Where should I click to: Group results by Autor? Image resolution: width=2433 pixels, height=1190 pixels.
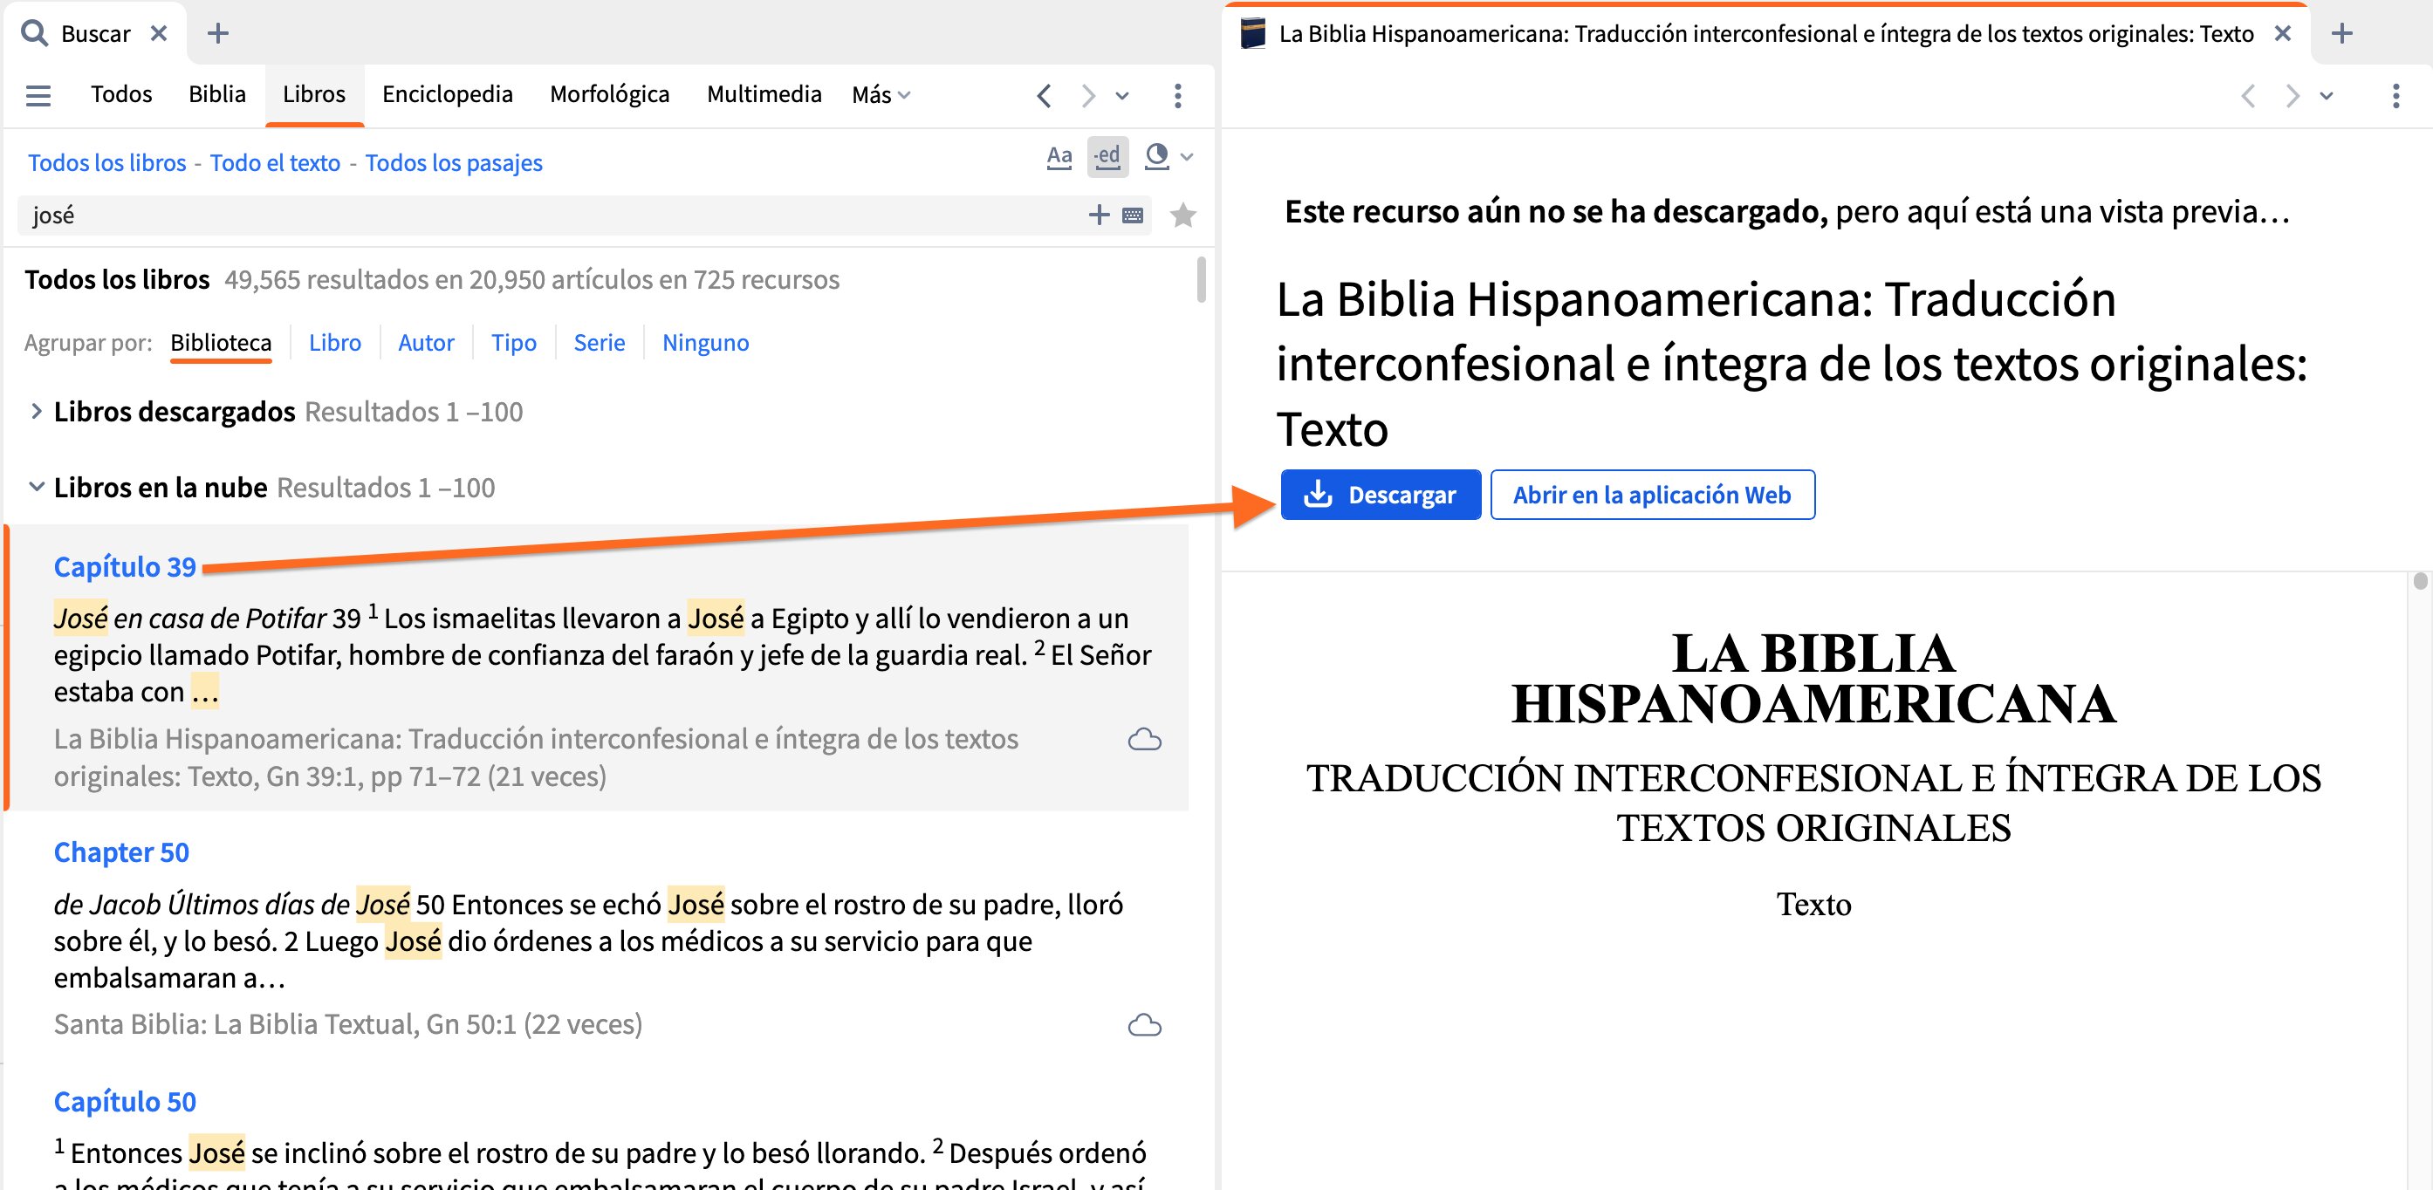pyautogui.click(x=426, y=343)
